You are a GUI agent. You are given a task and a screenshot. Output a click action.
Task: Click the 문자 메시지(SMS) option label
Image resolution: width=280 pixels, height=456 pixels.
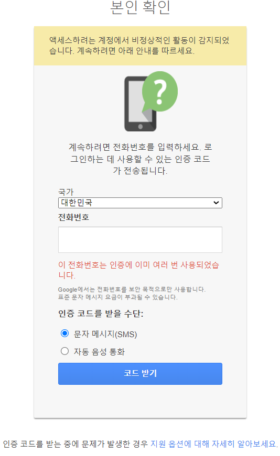coord(105,334)
